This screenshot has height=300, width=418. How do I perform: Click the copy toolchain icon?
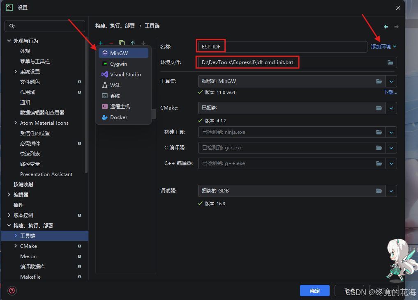coord(122,43)
